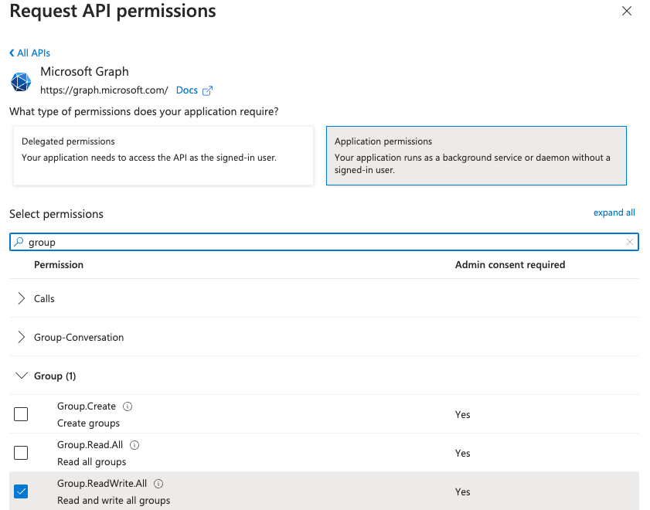This screenshot has width=650, height=510.
Task: Click the Yes value for Group.Create
Action: click(x=463, y=414)
